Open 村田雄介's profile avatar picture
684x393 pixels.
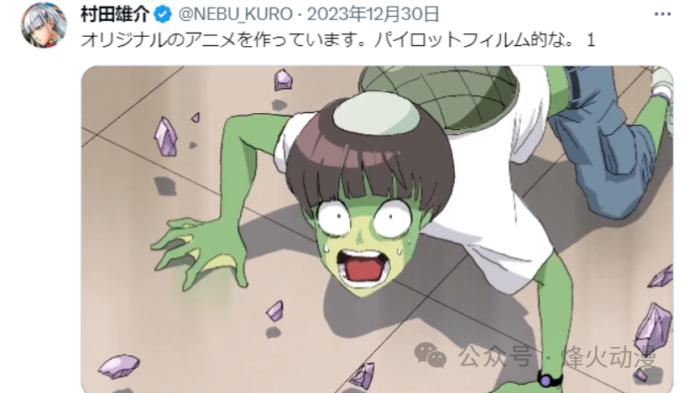click(44, 26)
